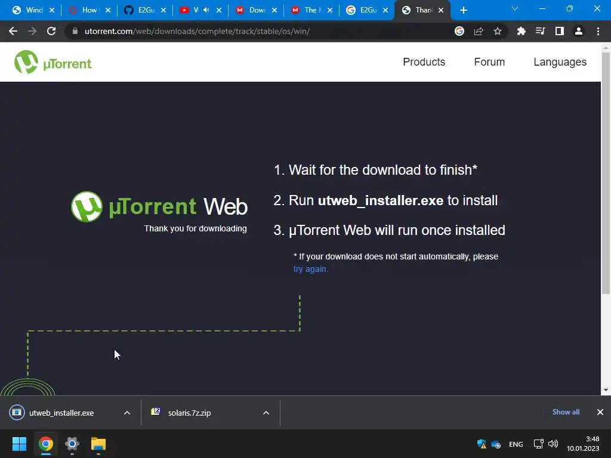Viewport: 611px width, 458px height.
Task: Expand options for utweb_installer.exe download
Action: 127,413
